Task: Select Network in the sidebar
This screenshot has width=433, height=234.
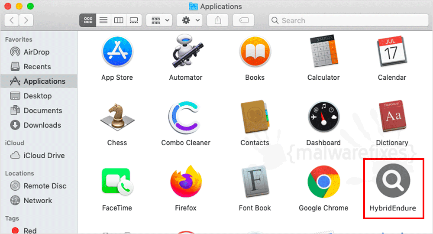Action: pyautogui.click(x=39, y=201)
